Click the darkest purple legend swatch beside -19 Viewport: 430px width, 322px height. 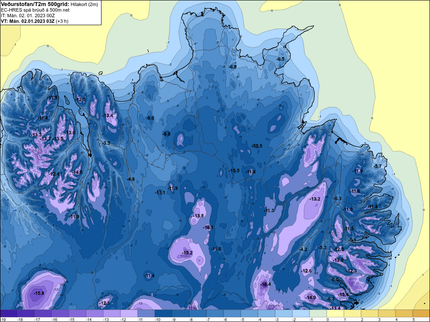9,313
